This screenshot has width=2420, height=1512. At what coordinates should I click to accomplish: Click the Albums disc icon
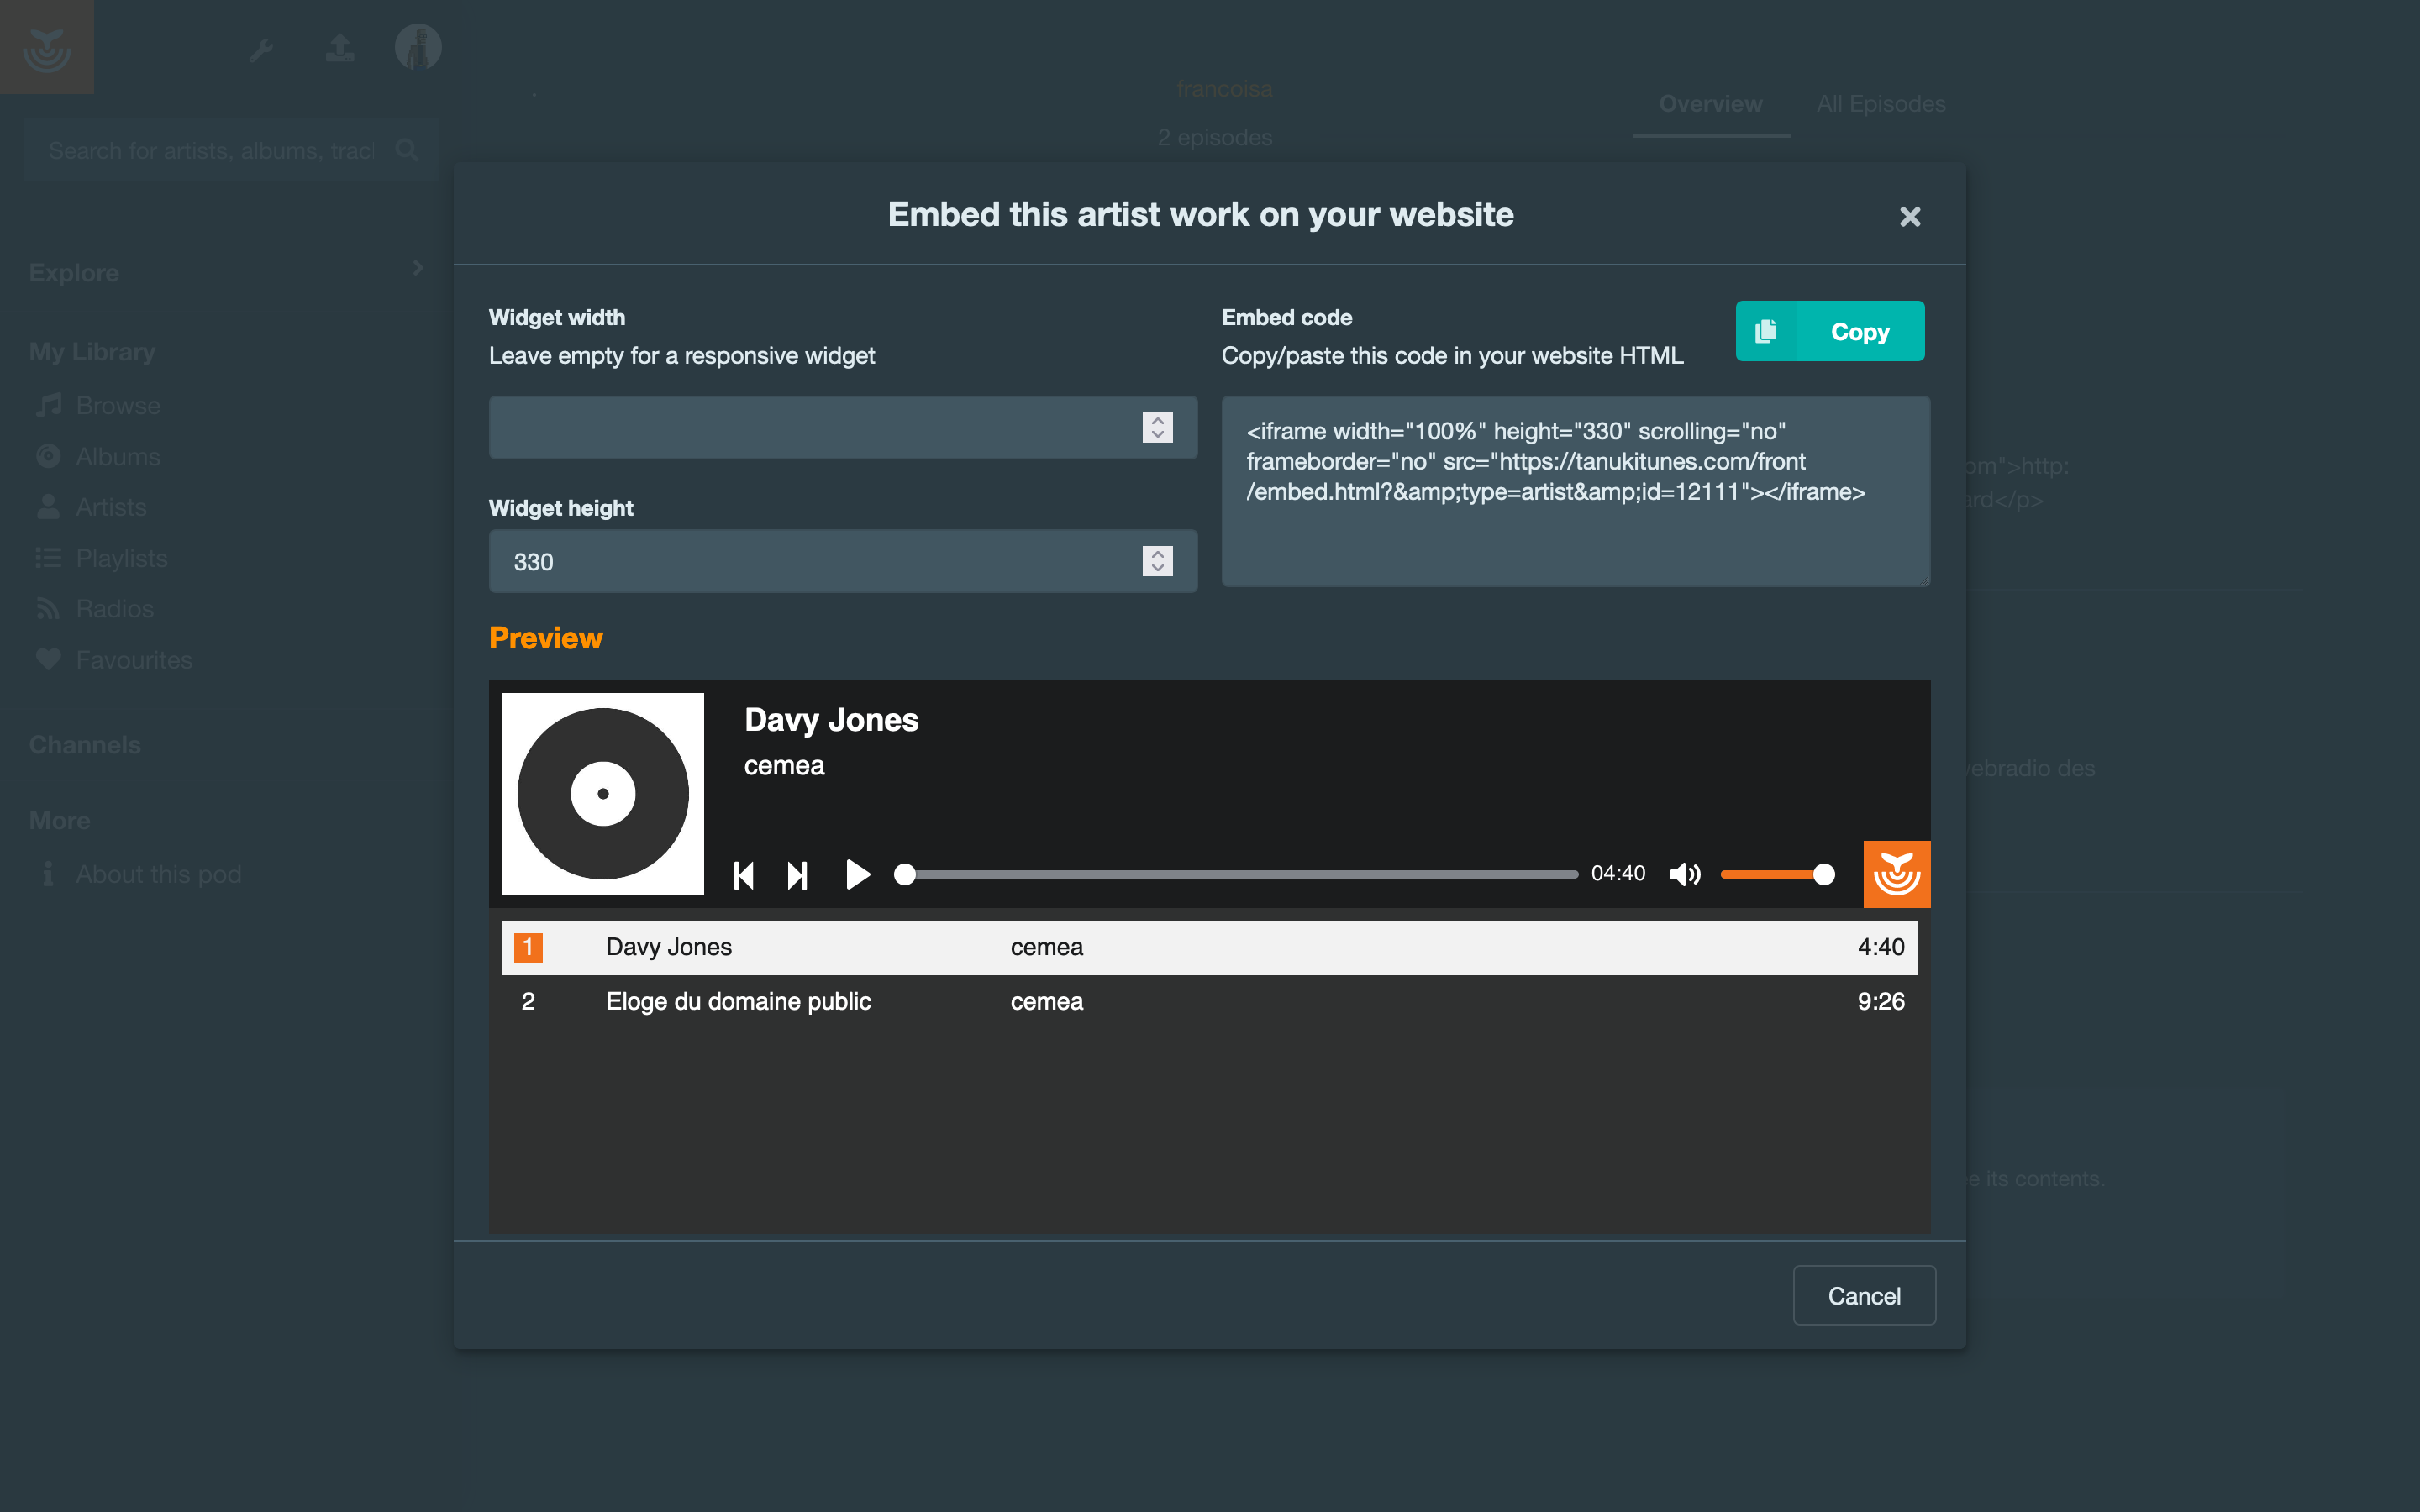pos(48,456)
